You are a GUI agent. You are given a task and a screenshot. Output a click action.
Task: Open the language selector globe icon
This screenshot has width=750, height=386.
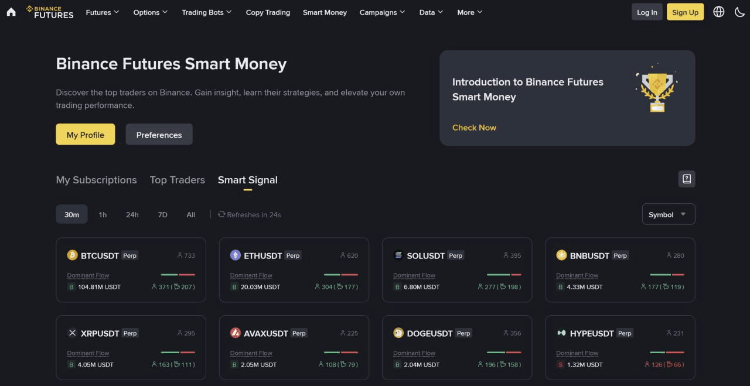coord(718,11)
